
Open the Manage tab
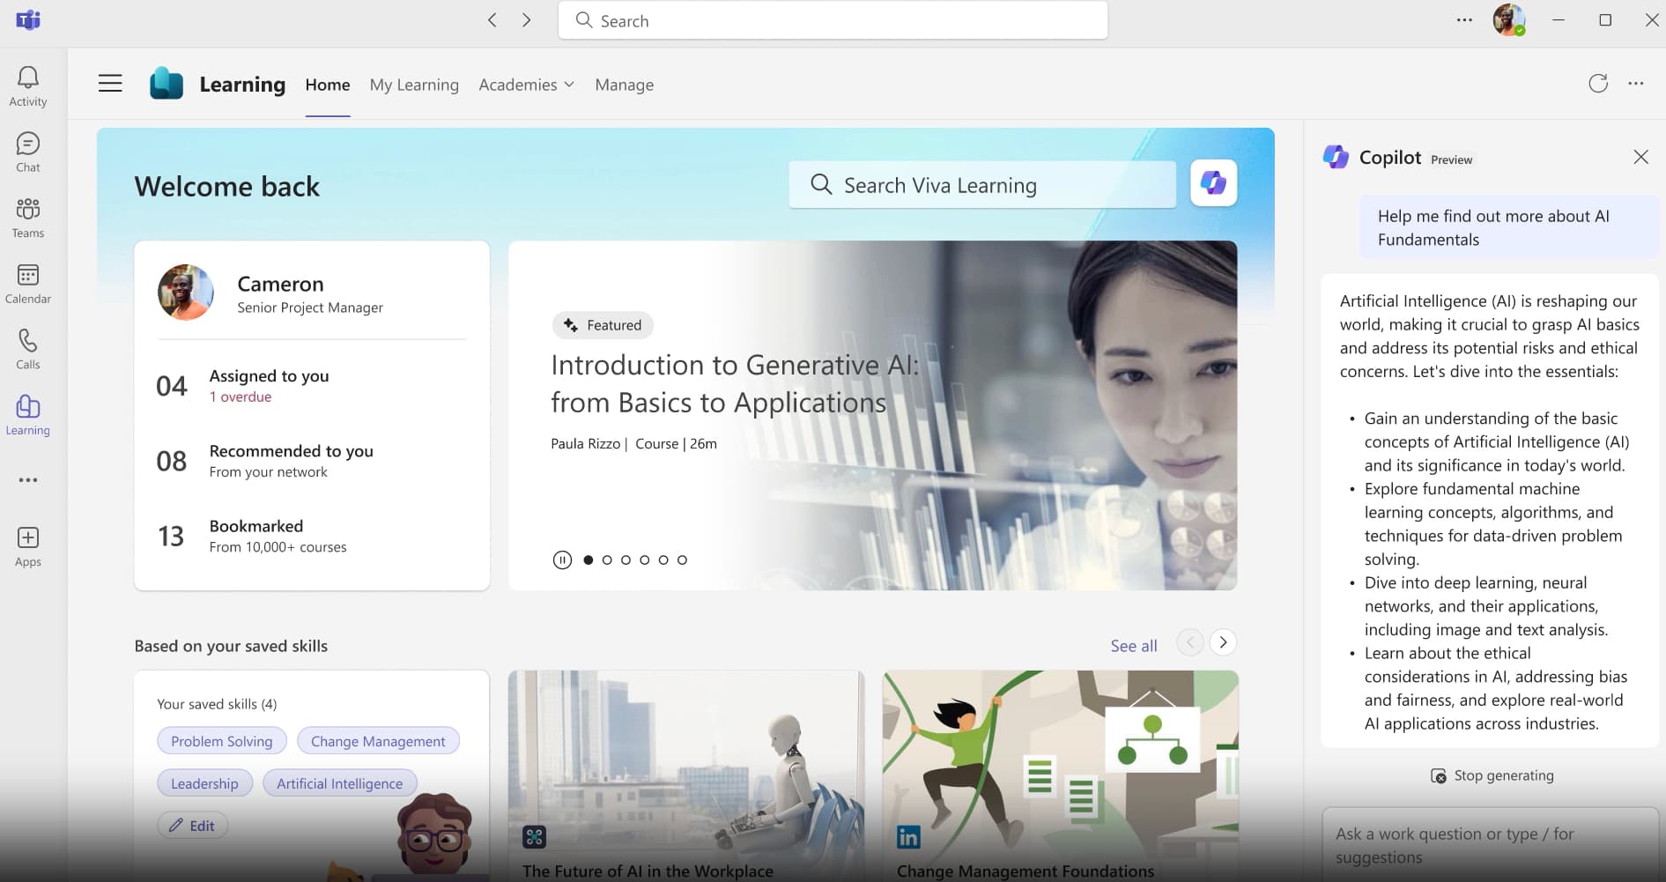624,85
